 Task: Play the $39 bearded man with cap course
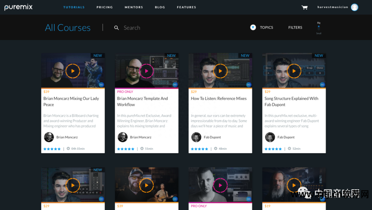point(146,185)
